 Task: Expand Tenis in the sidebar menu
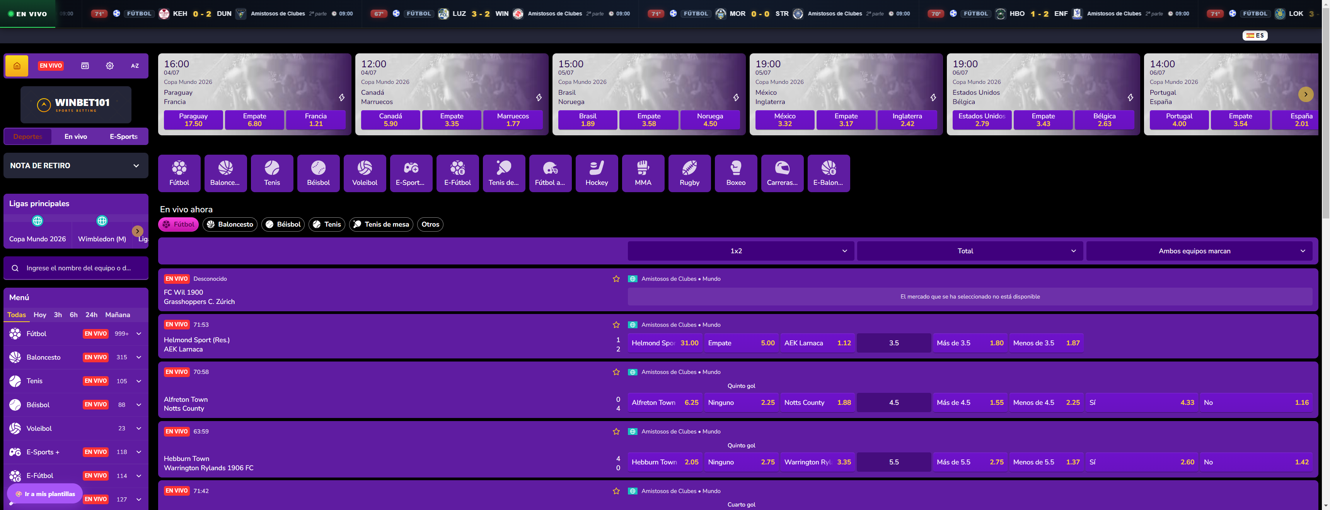click(139, 381)
